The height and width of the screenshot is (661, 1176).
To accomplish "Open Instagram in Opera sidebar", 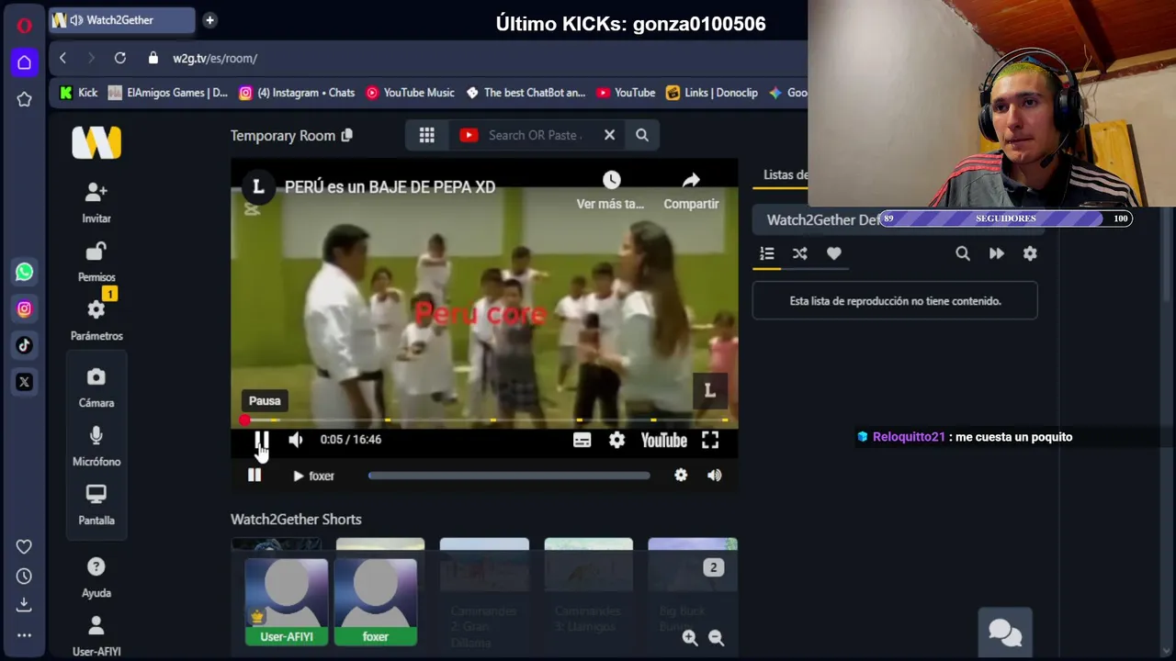I will (x=24, y=309).
